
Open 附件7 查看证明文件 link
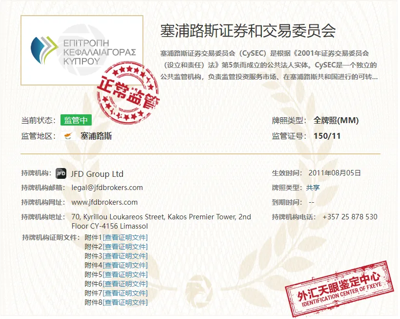[x=125, y=293]
